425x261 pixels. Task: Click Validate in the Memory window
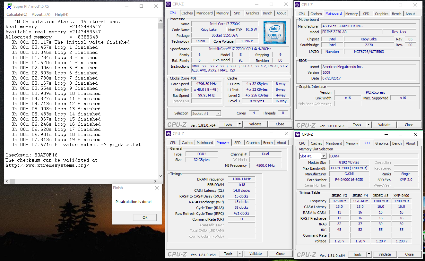pos(256,254)
